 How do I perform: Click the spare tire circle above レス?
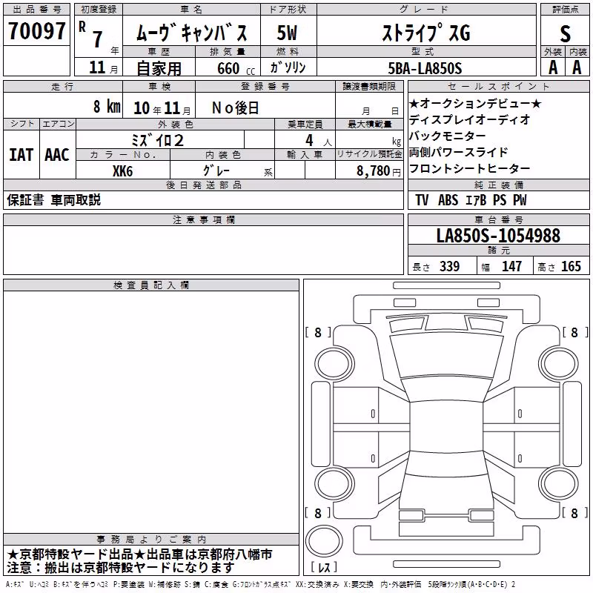[x=324, y=541]
